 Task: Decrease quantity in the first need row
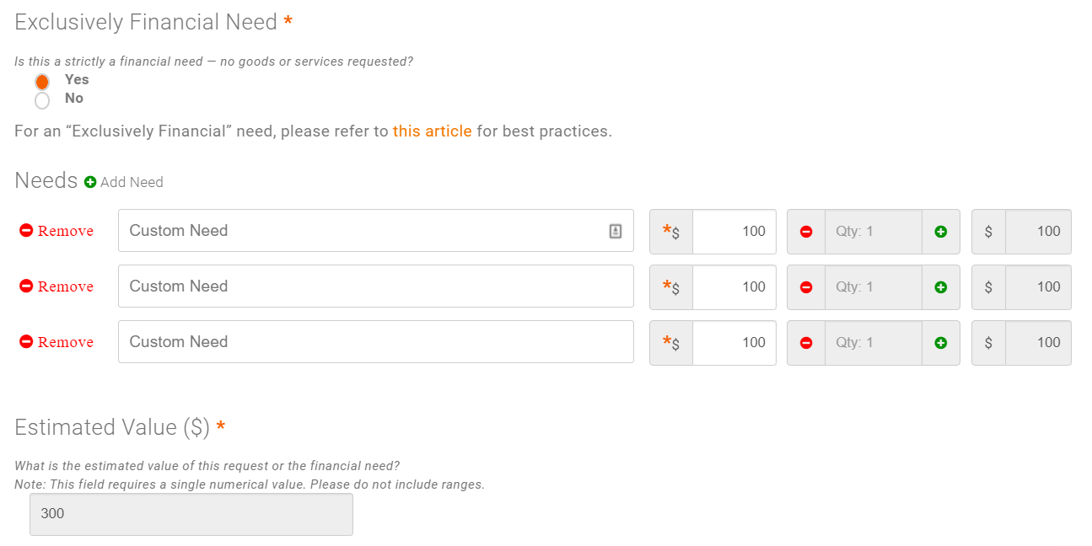(806, 232)
